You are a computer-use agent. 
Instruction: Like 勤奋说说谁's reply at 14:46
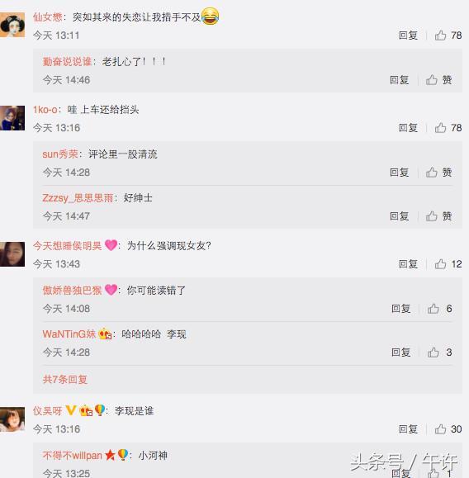pos(438,80)
